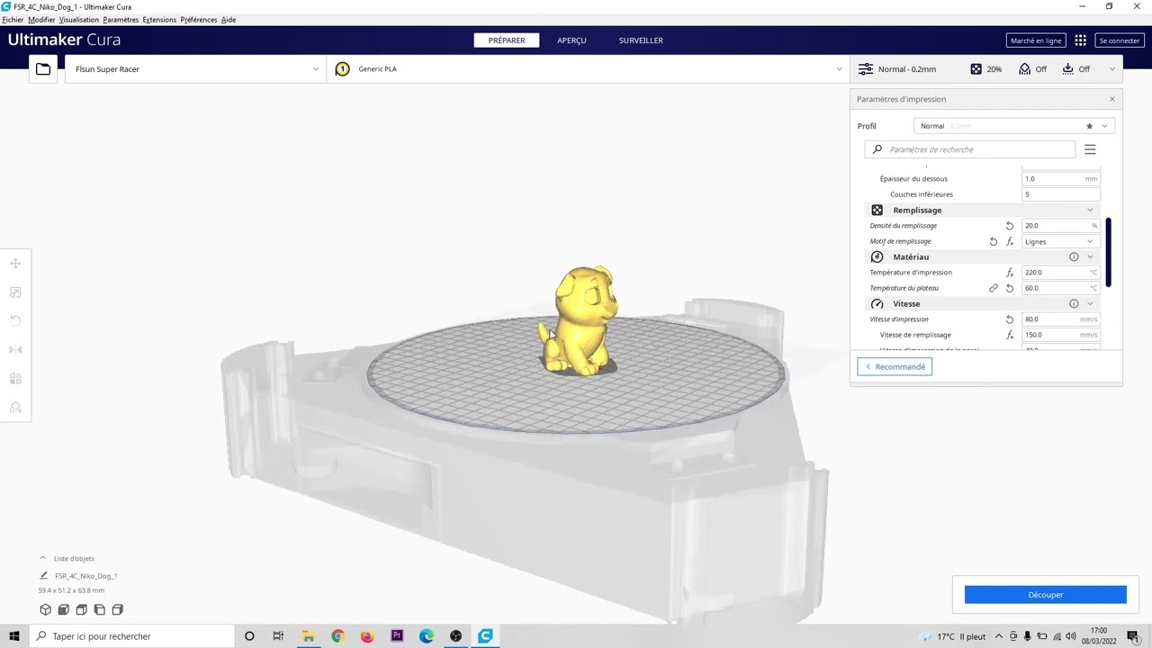This screenshot has width=1152, height=648.
Task: Open the Windows Start menu
Action: click(14, 636)
